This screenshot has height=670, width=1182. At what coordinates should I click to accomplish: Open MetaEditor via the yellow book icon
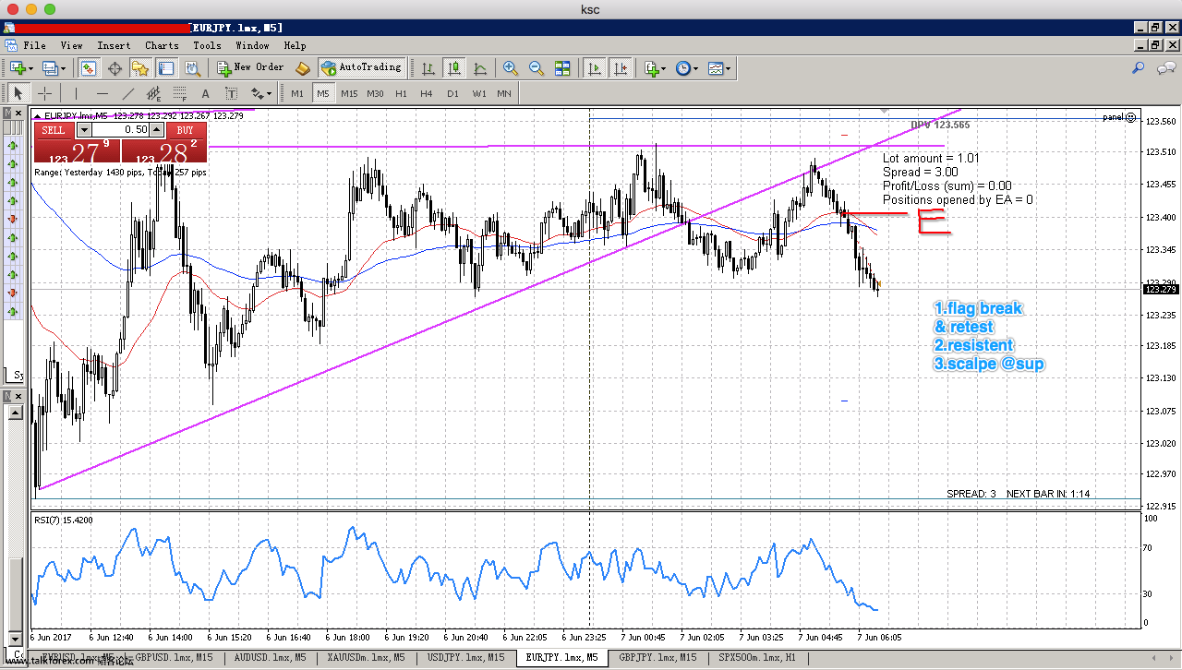(303, 68)
